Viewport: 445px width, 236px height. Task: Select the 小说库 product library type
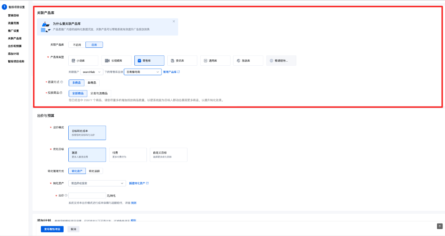[x=83, y=61]
